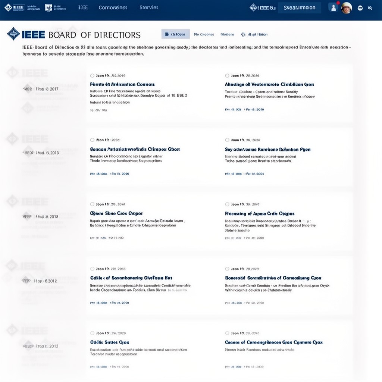Open the Bomaon Climpex Cbox title link
This screenshot has width=382, height=382.
coord(135,149)
